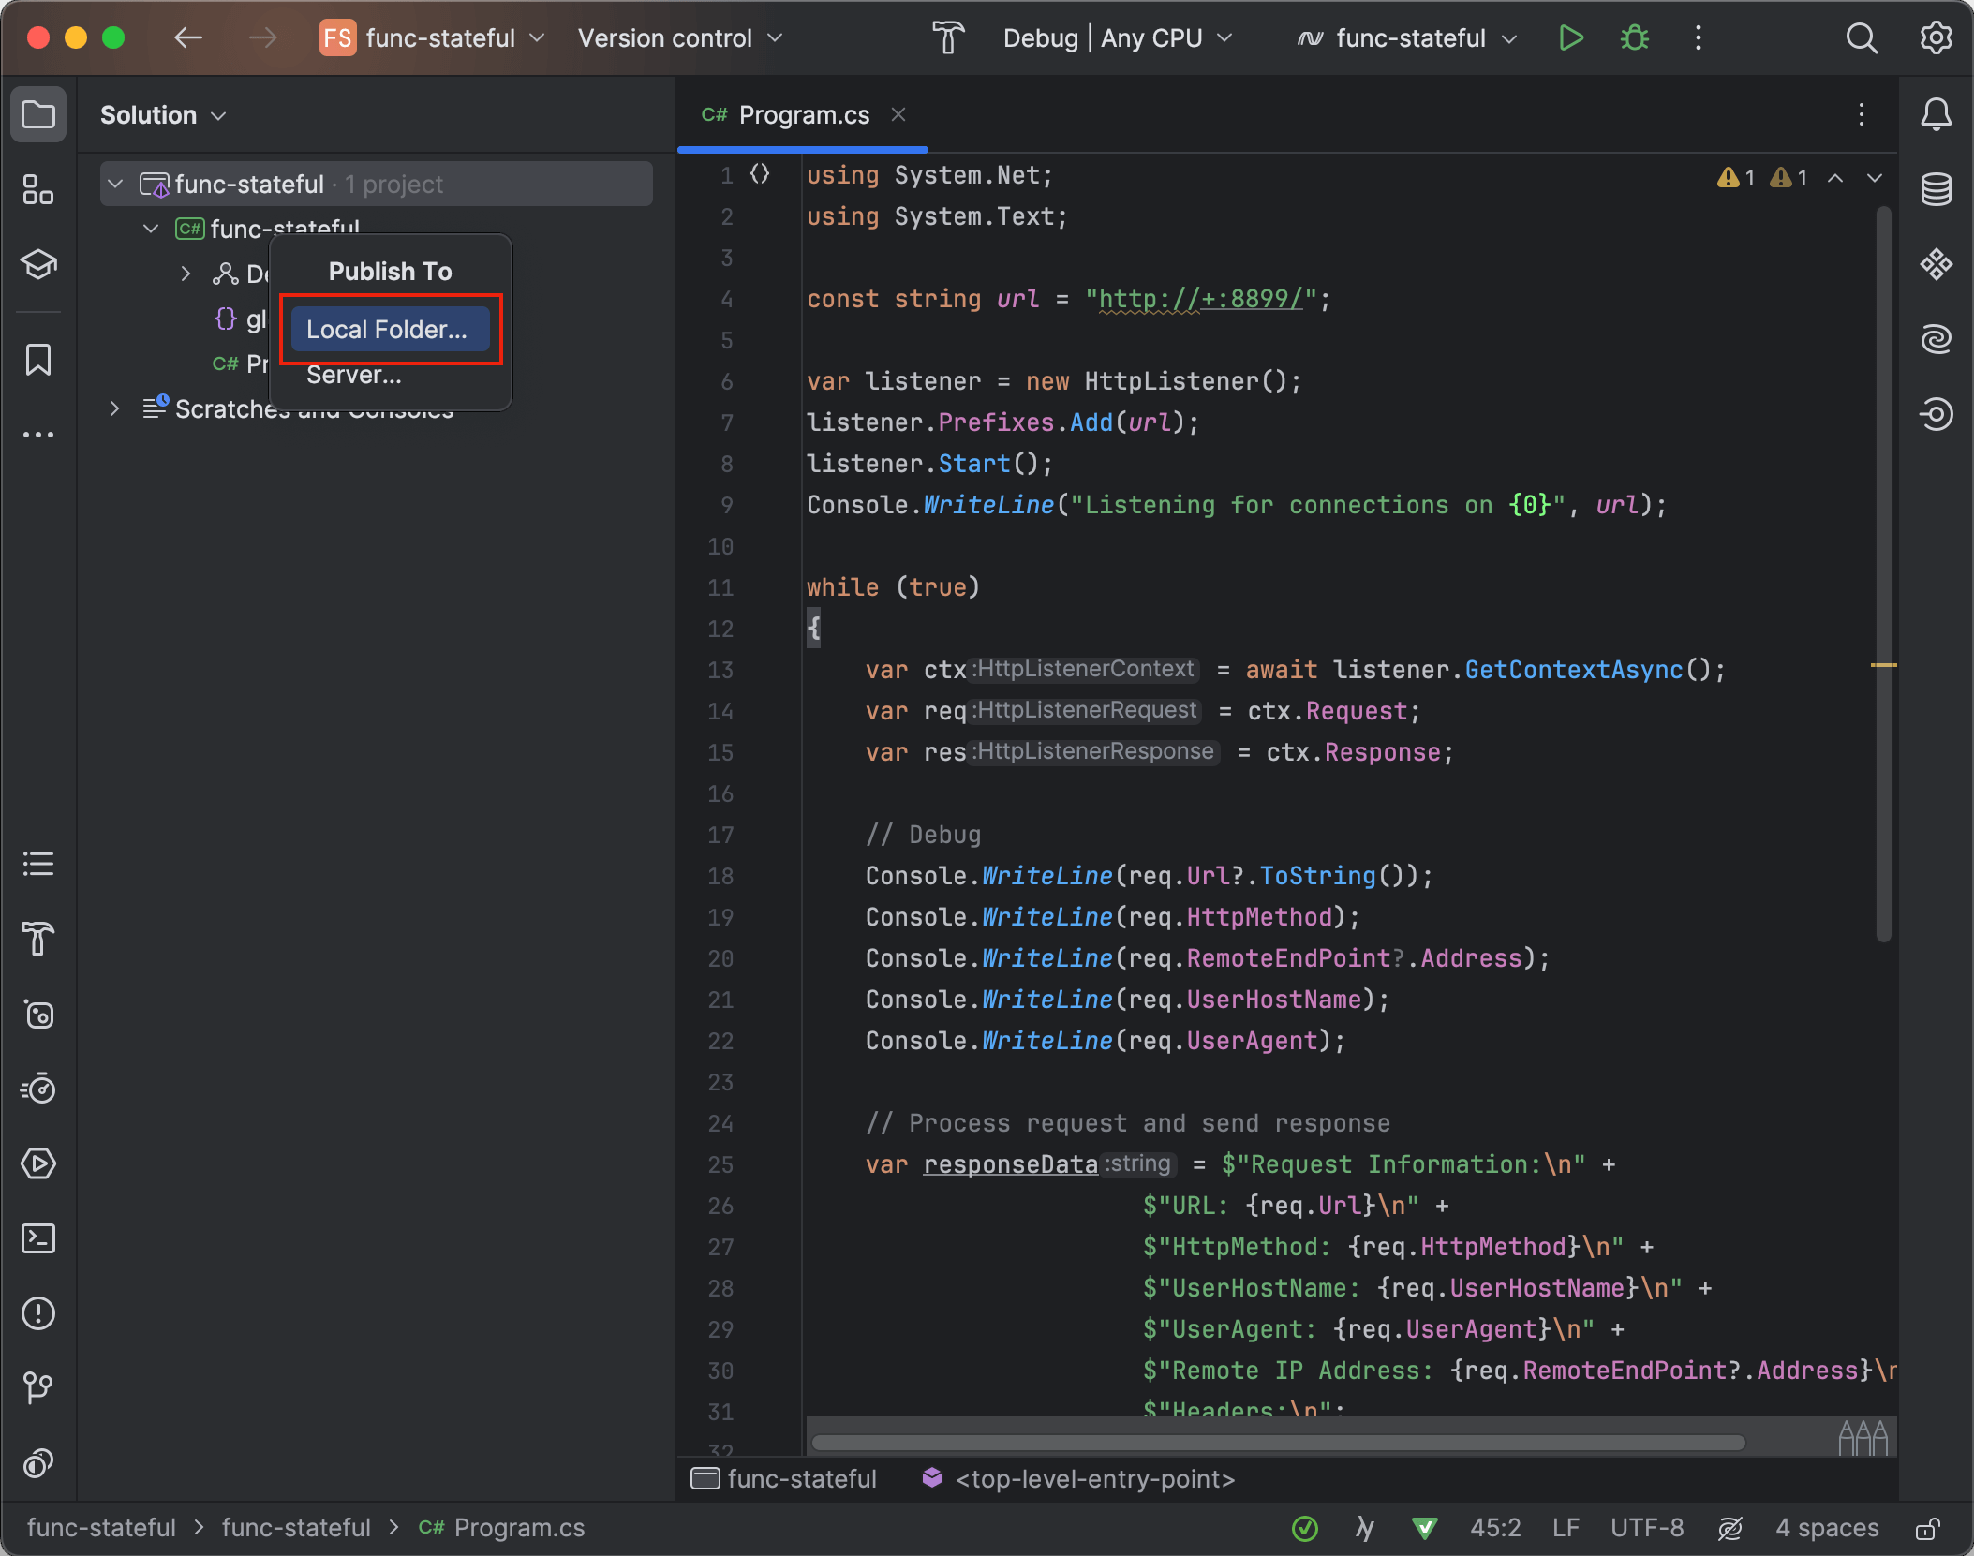Expand the Scratches and Consoles node
This screenshot has width=1974, height=1556.
[x=114, y=409]
